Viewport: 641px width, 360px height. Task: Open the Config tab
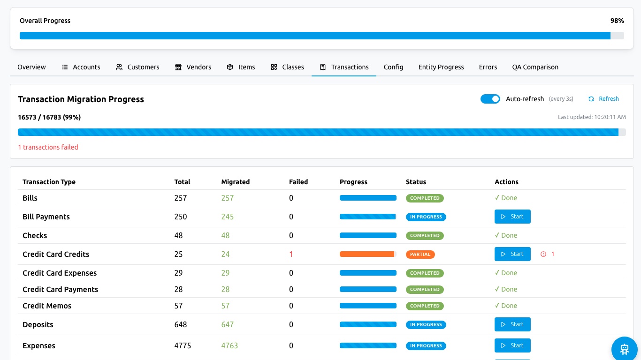(x=393, y=67)
